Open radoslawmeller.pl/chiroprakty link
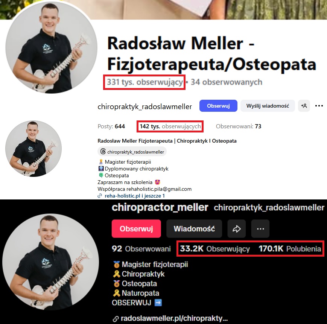The width and height of the screenshot is (327, 324). (174, 318)
